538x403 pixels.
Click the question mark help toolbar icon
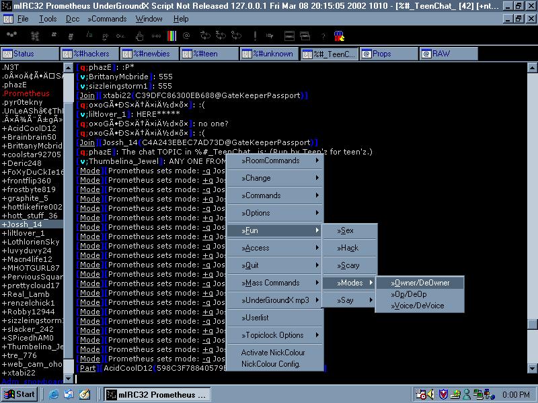[x=323, y=36]
